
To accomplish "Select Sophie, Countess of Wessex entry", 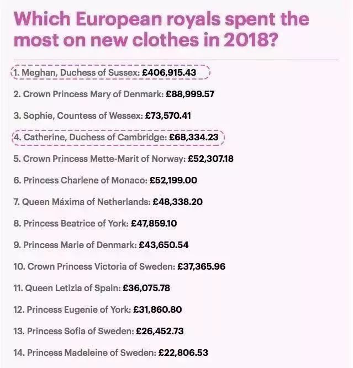I will pos(102,115).
